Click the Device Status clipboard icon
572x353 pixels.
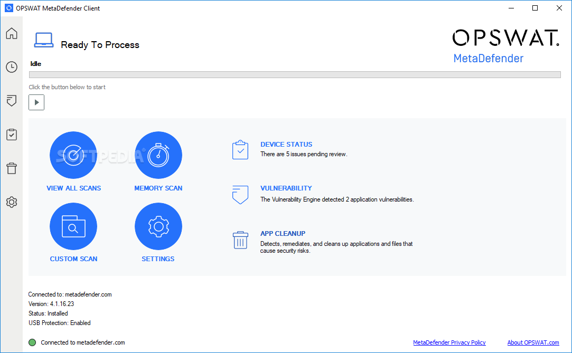coord(240,150)
